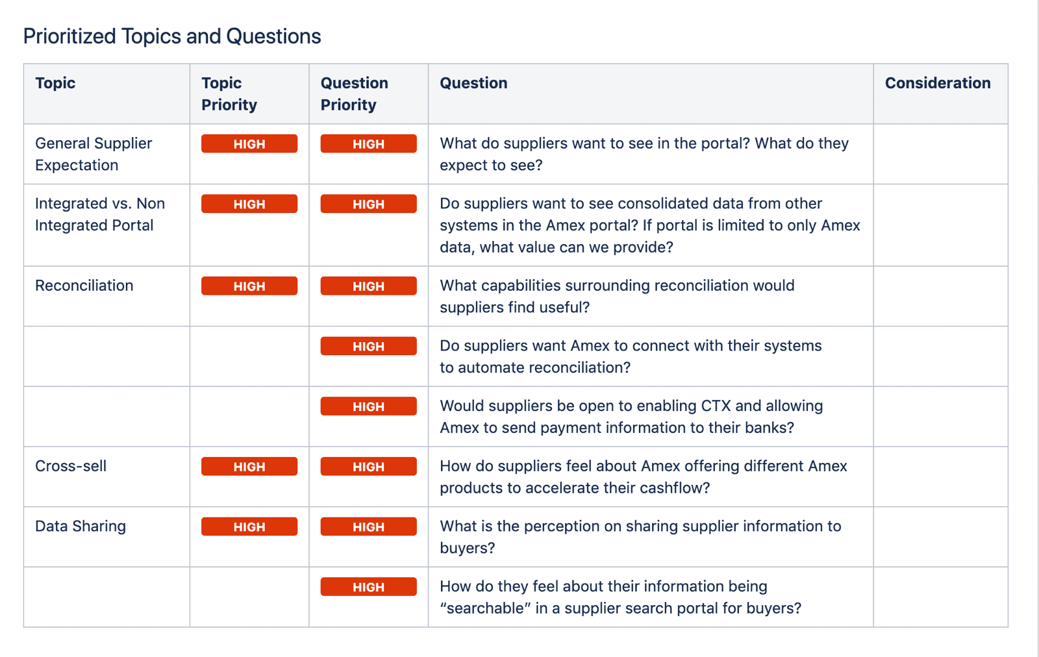Click empty Consideration cell in General Supplier row
This screenshot has height=657, width=1039.
coord(940,154)
